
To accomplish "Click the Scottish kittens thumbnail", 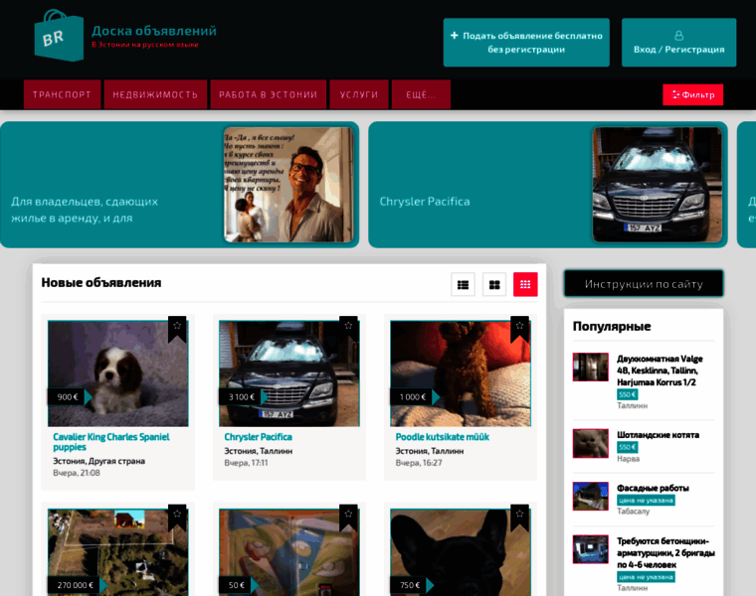I will click(591, 443).
